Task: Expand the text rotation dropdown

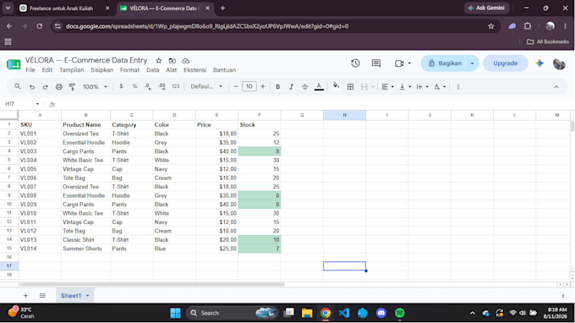Action: 444,87
